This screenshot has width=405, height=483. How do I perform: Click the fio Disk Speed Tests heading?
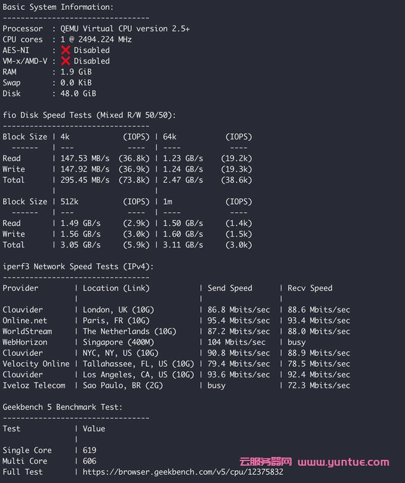click(x=90, y=115)
